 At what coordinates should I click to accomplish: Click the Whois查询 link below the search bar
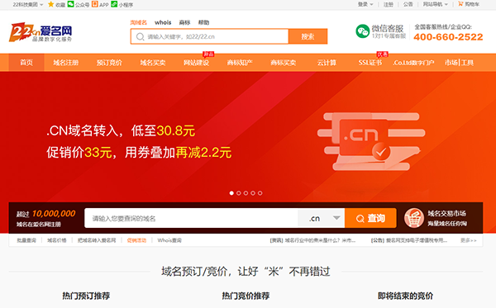coord(169,240)
